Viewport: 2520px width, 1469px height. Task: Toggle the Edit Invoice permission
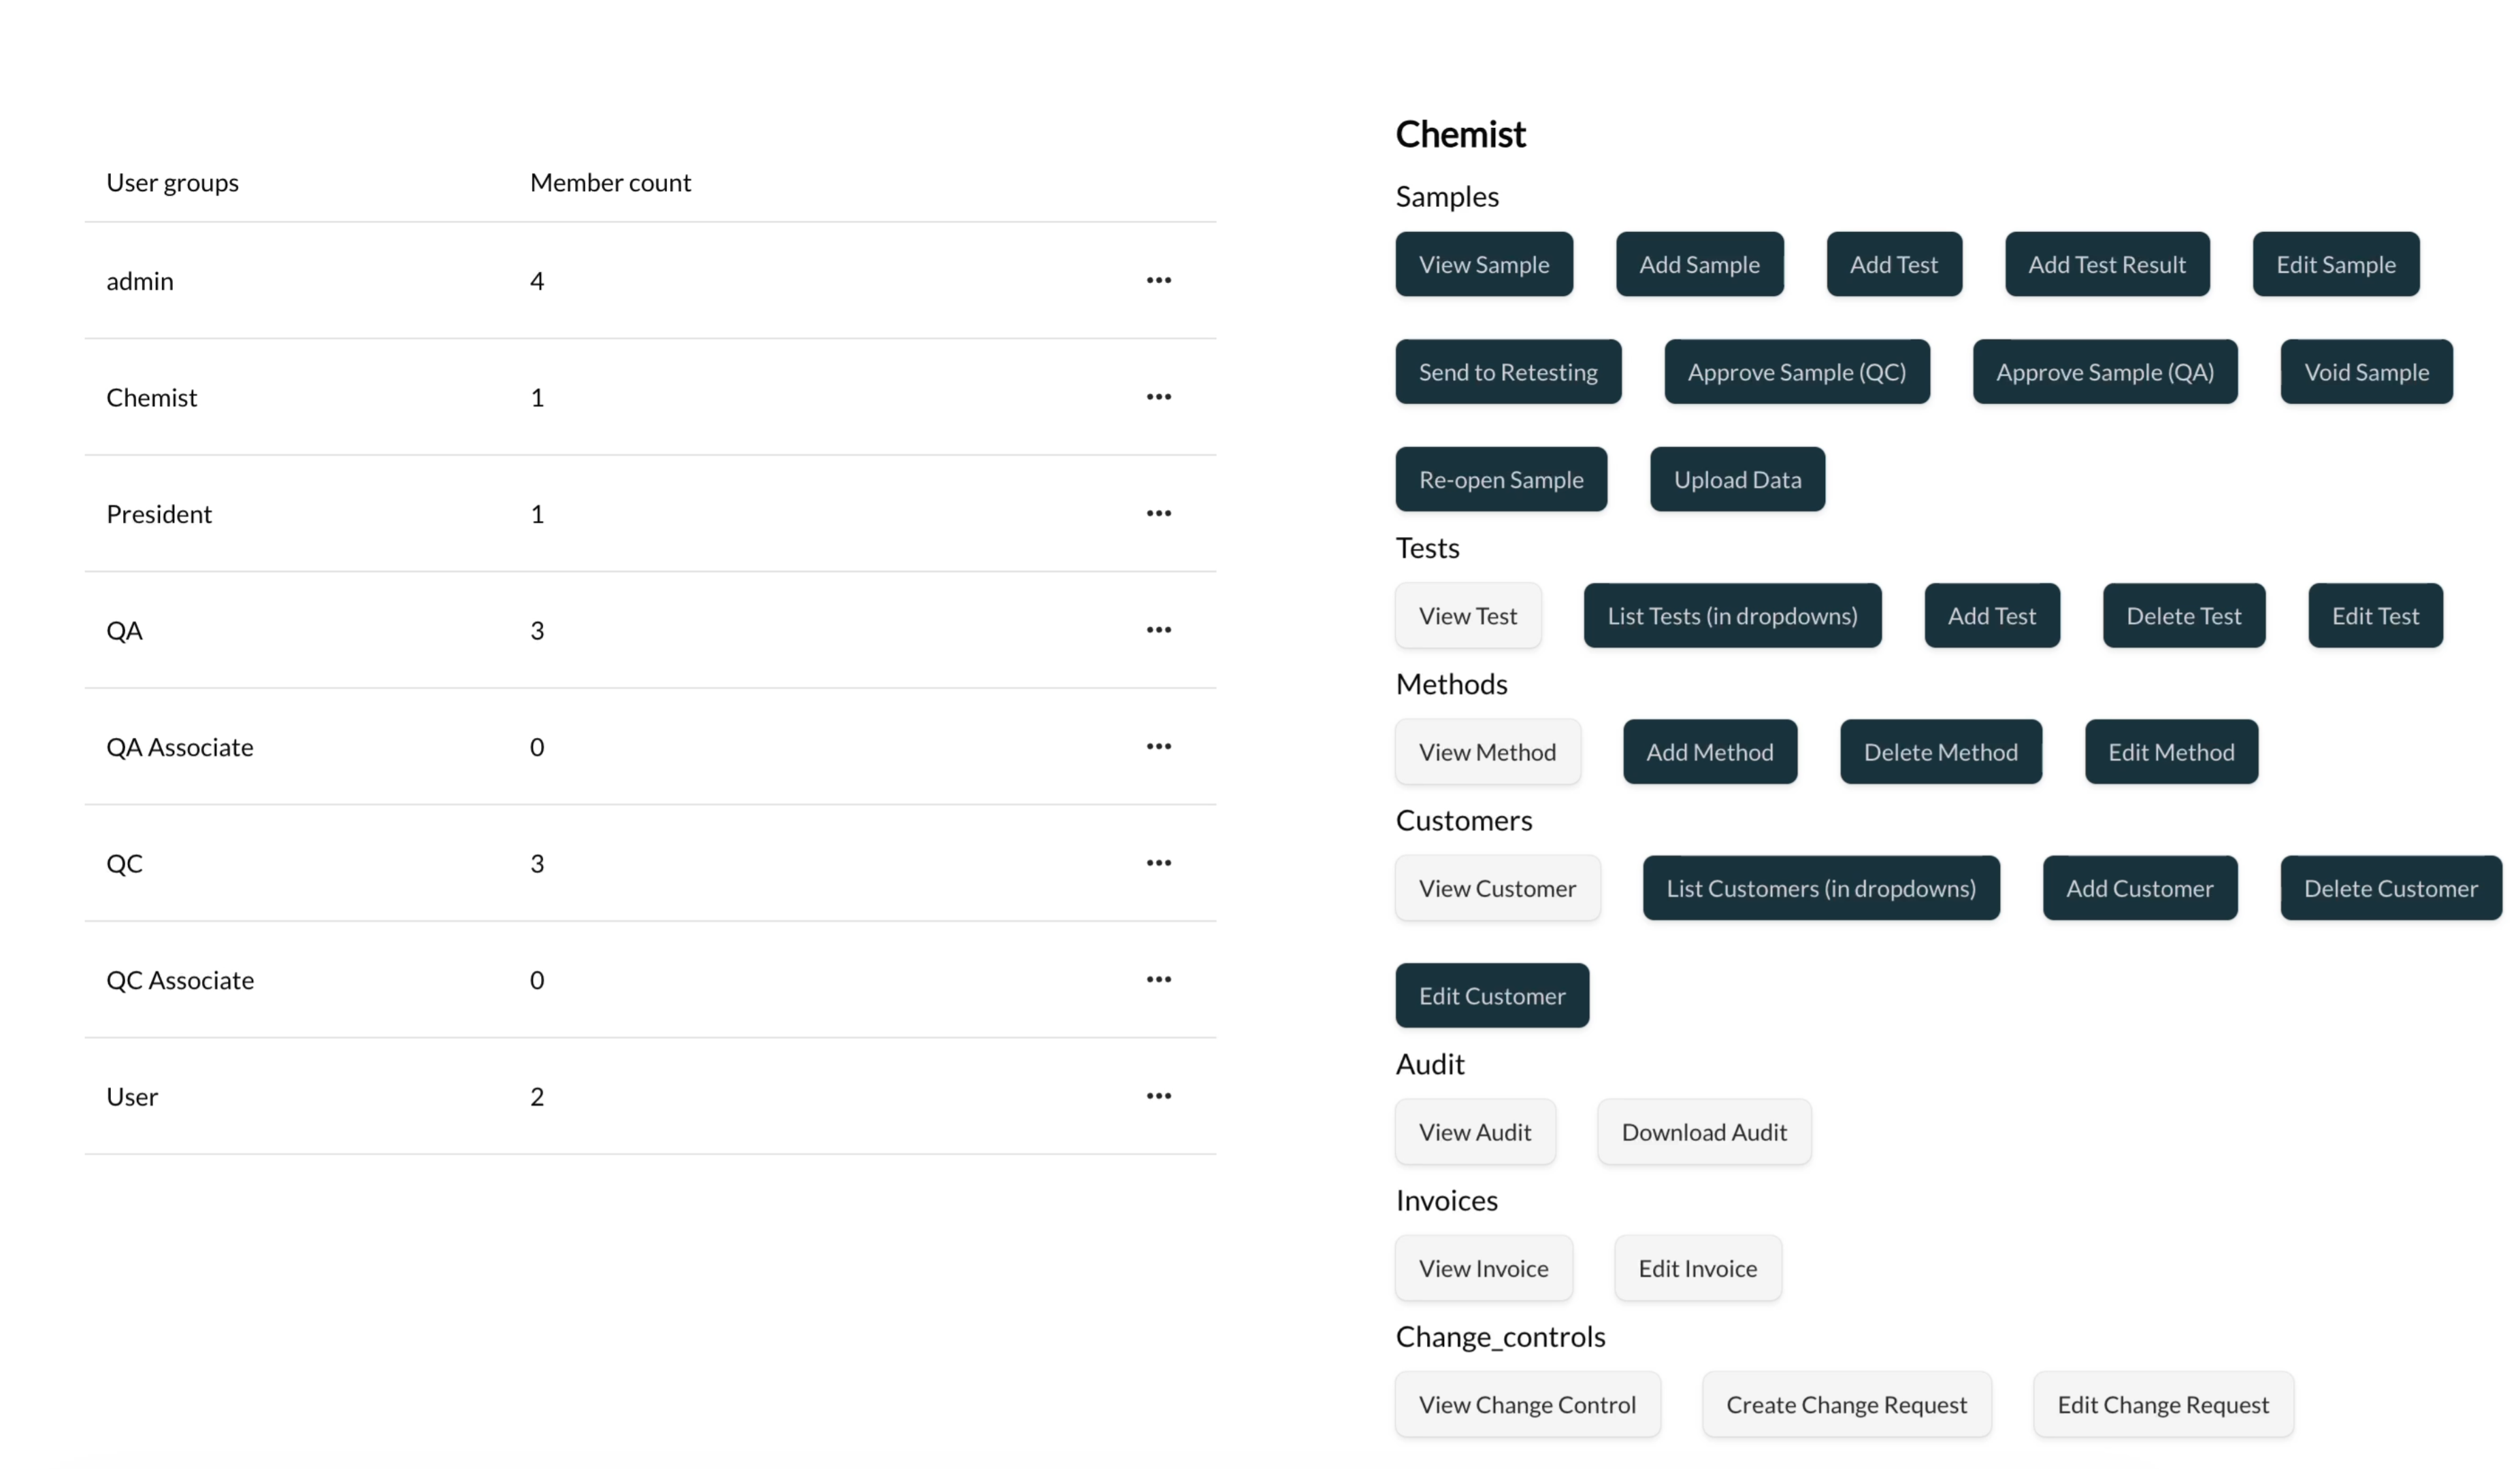[1697, 1268]
